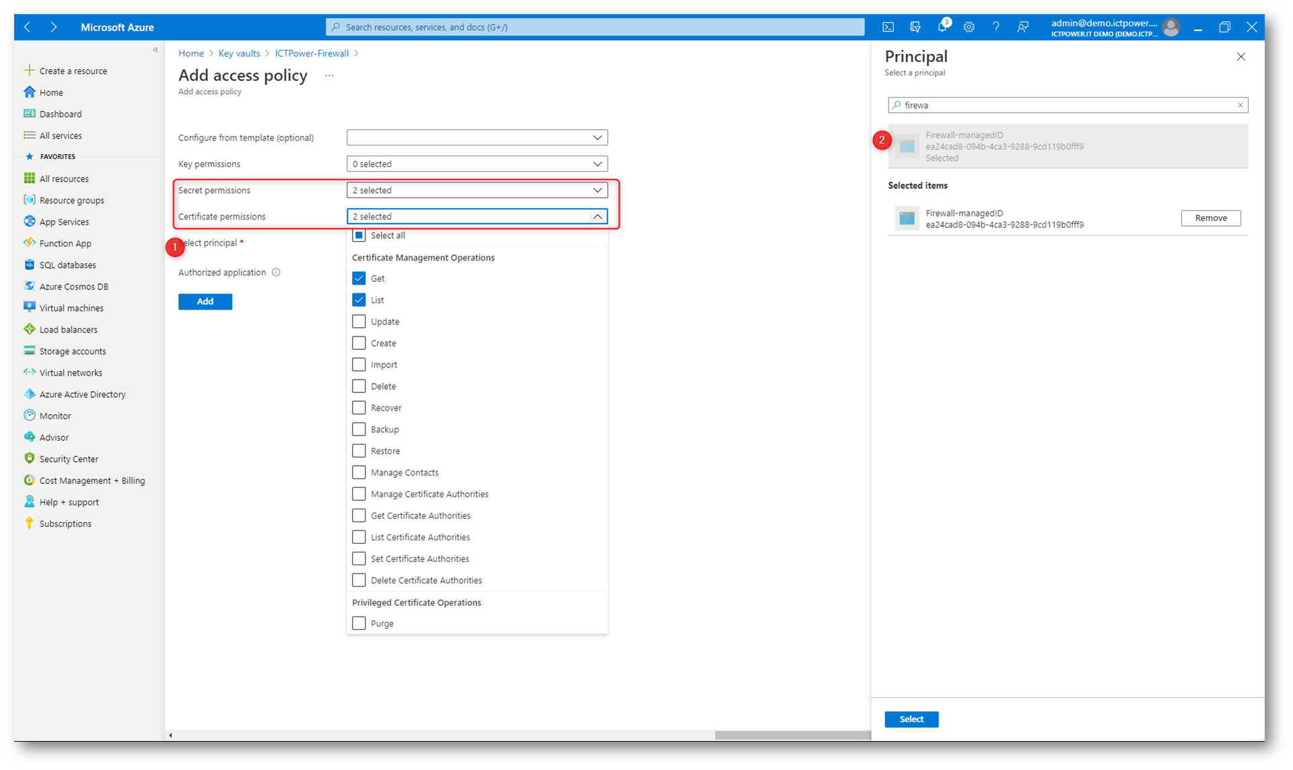Click the Select button in Principal panel

tap(911, 719)
